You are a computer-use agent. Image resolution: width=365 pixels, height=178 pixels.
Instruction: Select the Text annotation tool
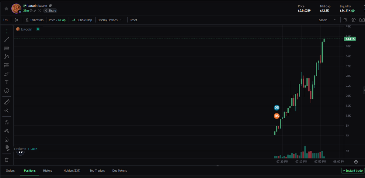point(7,82)
